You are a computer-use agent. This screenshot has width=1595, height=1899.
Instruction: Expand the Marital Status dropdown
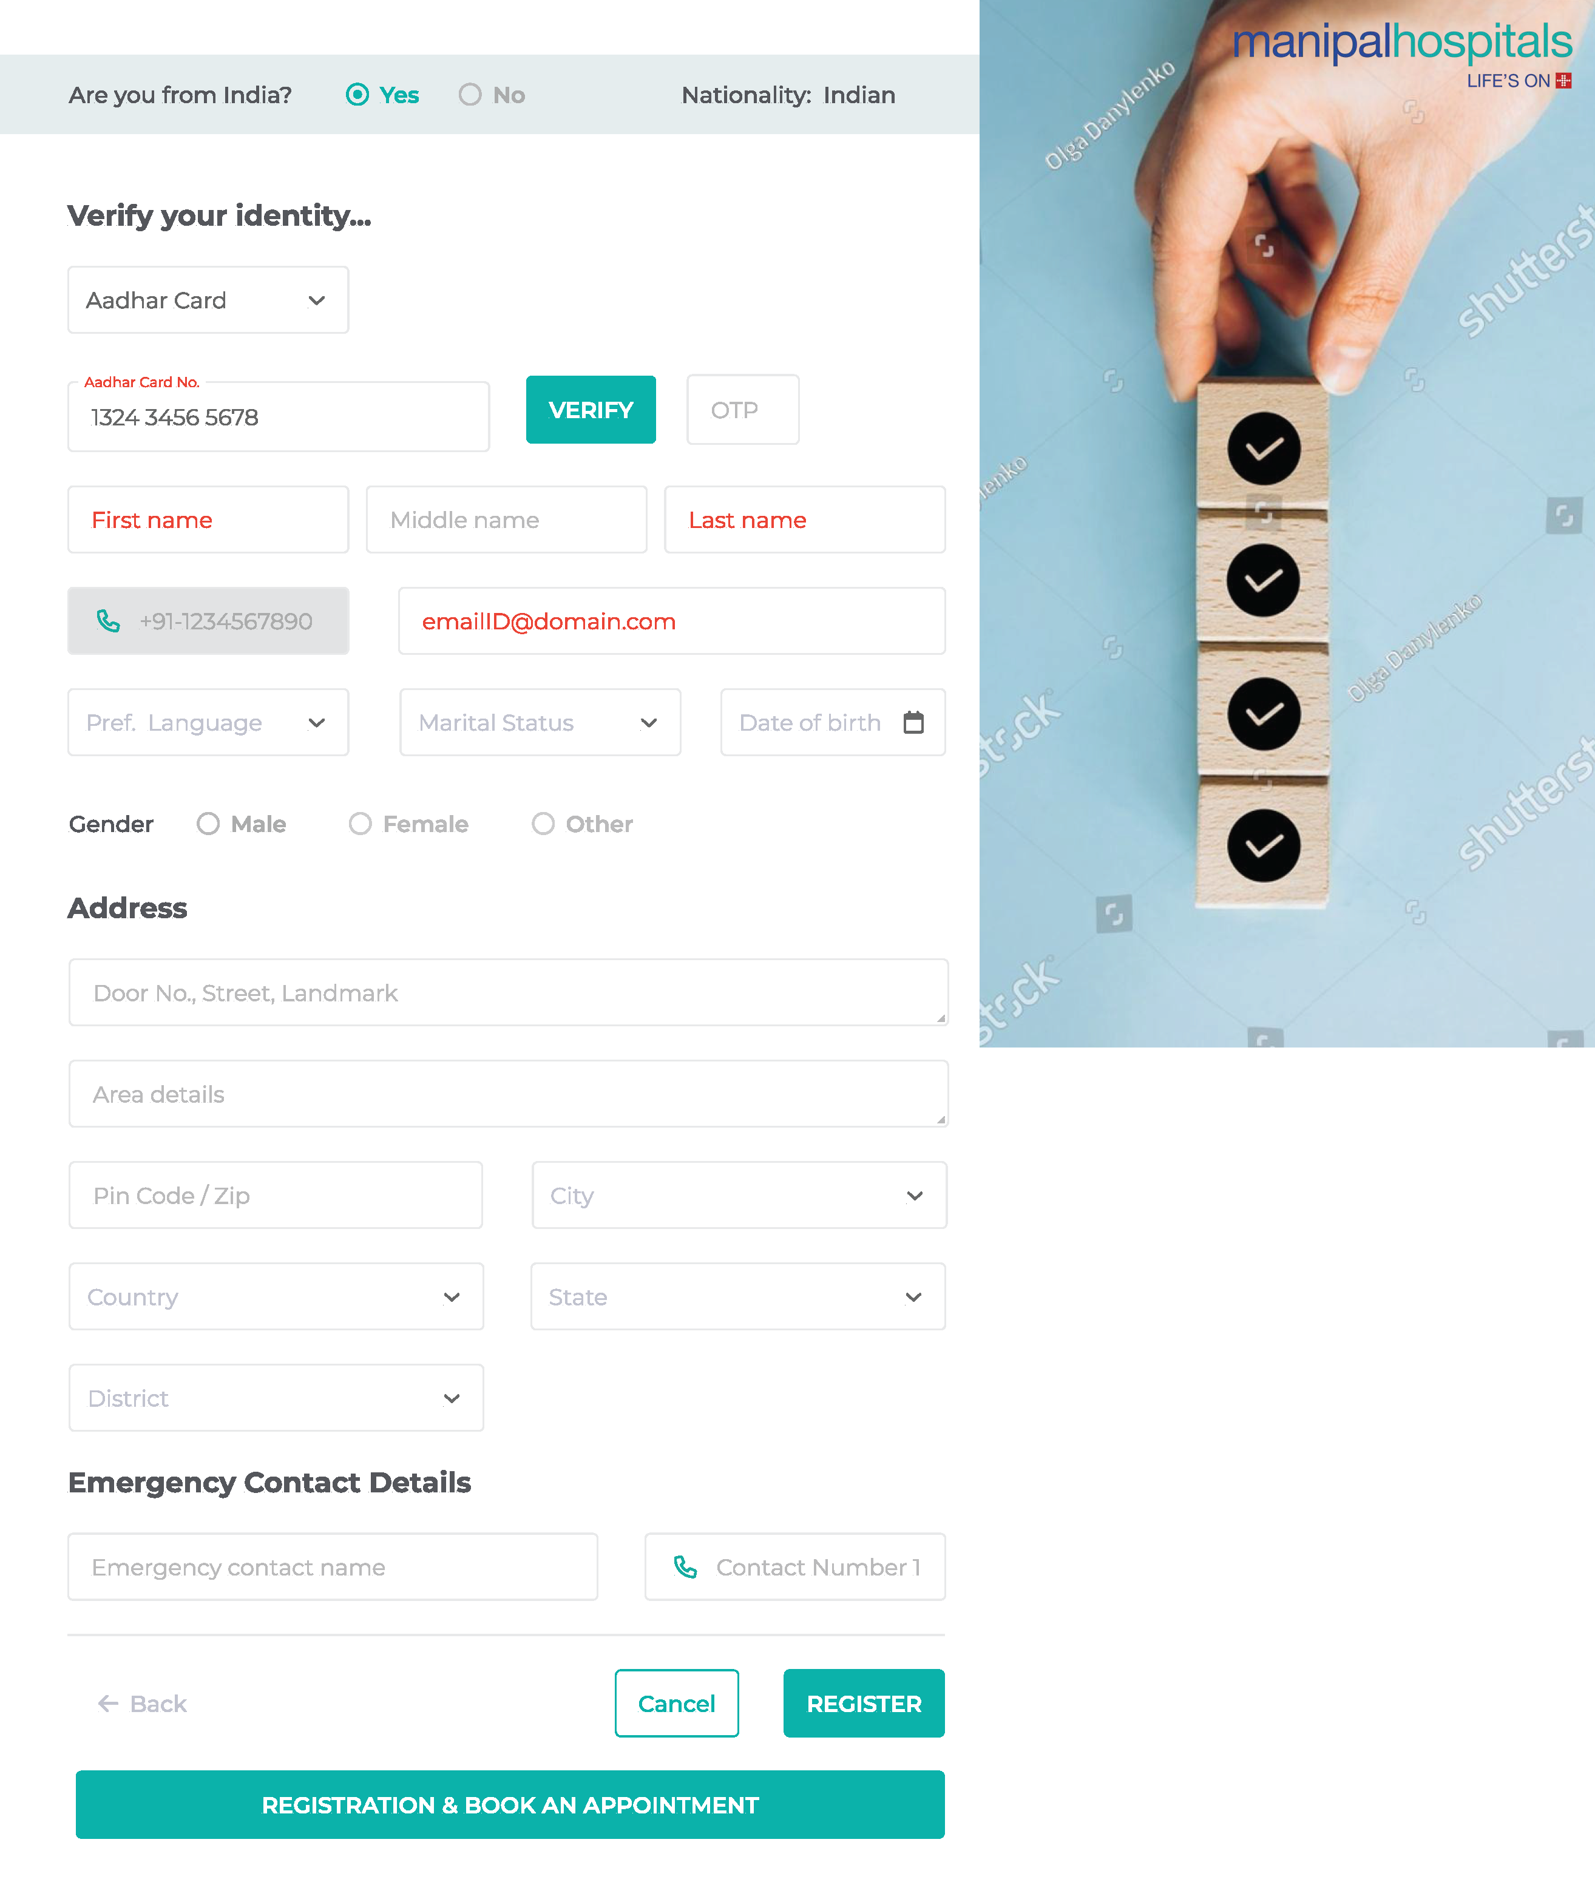pyautogui.click(x=540, y=723)
